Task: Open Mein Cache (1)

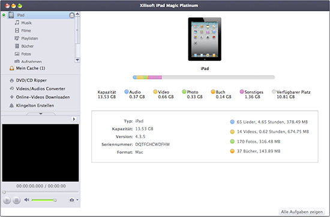Action: click(31, 68)
